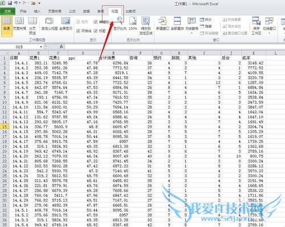Click the Excel application icon in the title bar

(x=3, y=3)
